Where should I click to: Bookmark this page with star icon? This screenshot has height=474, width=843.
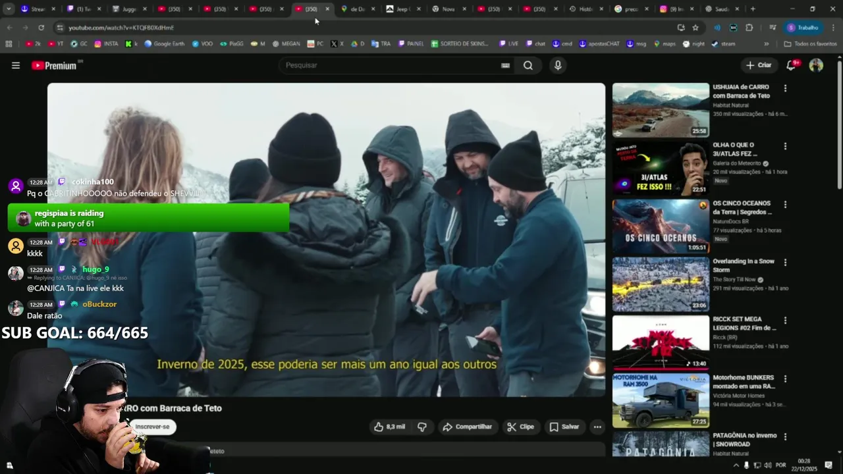pos(695,28)
